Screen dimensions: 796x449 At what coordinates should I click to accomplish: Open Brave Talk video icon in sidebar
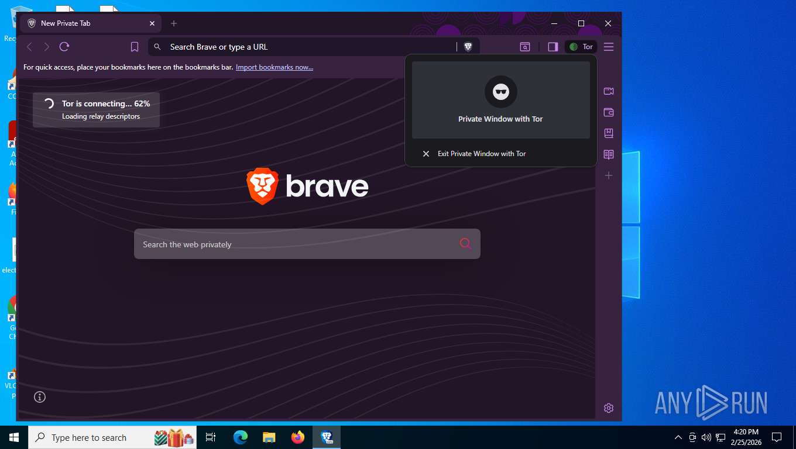click(x=609, y=91)
